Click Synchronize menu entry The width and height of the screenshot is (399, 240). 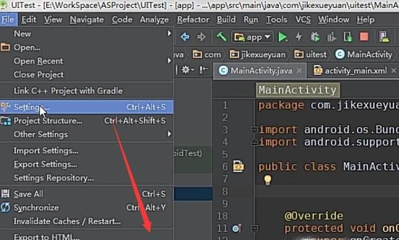coord(87,208)
